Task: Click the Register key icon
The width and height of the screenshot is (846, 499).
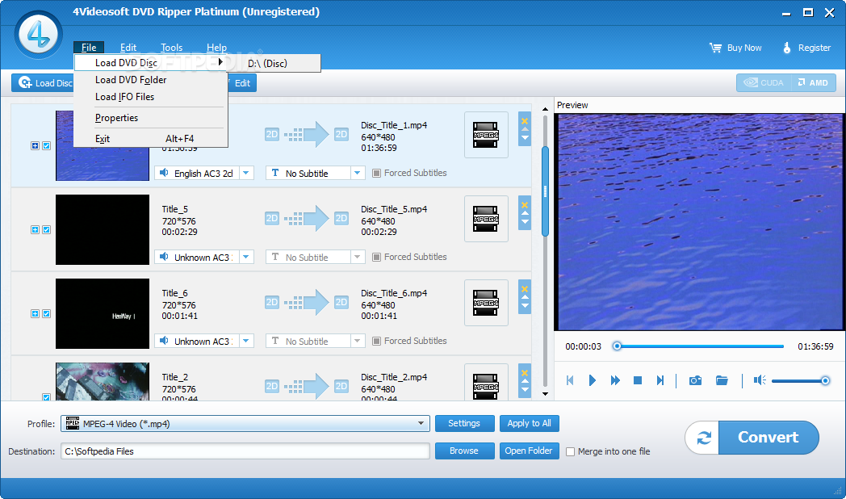Action: pos(786,48)
